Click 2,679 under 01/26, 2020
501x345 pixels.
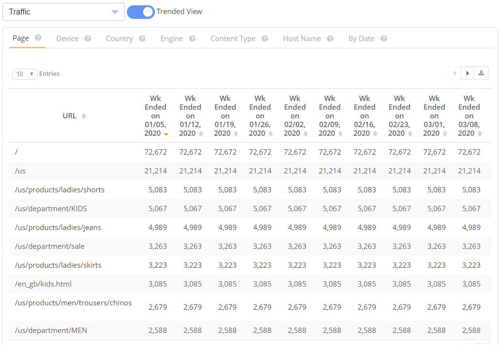pos(262,307)
